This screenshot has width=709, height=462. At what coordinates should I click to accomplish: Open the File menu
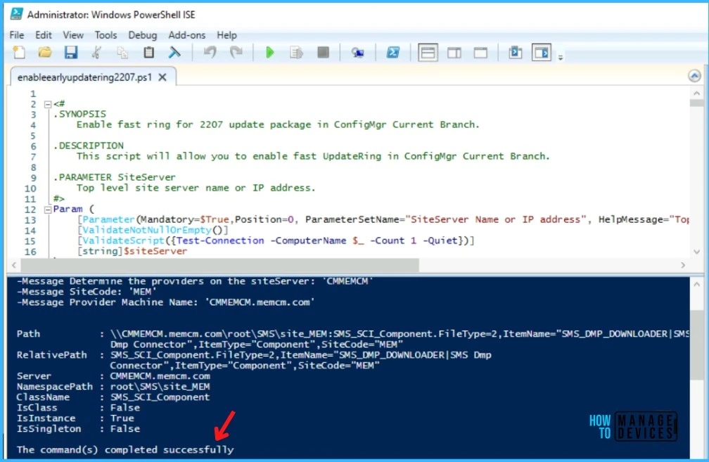coord(17,35)
